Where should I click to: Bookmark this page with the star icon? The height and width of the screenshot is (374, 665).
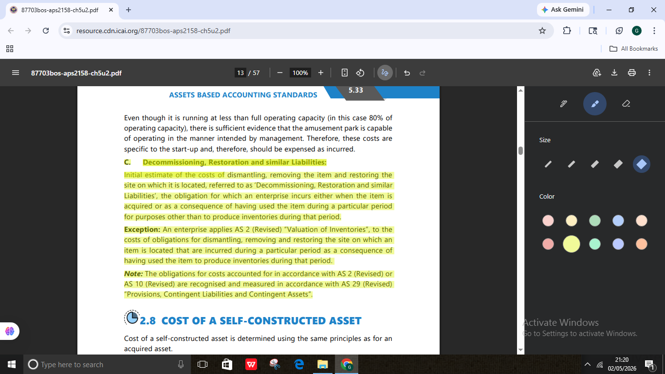(542, 31)
